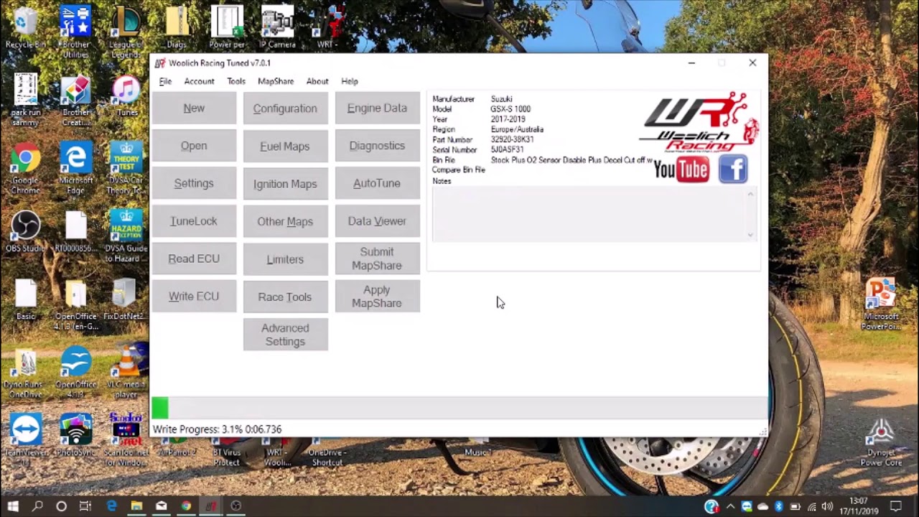The width and height of the screenshot is (919, 517).
Task: Open File Explorer from the taskbar
Action: click(136, 506)
